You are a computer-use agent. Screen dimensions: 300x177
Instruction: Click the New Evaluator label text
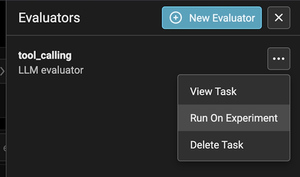222,18
